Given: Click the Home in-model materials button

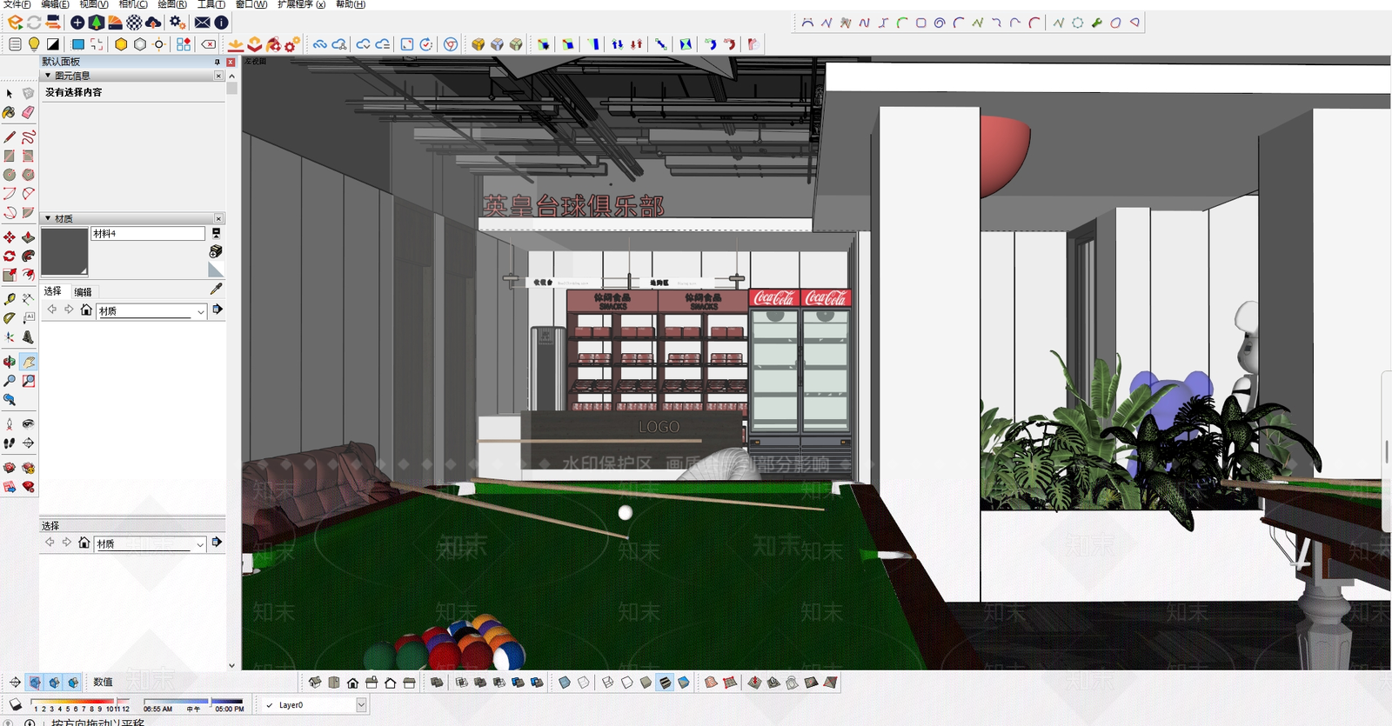Looking at the screenshot, I should click(86, 310).
